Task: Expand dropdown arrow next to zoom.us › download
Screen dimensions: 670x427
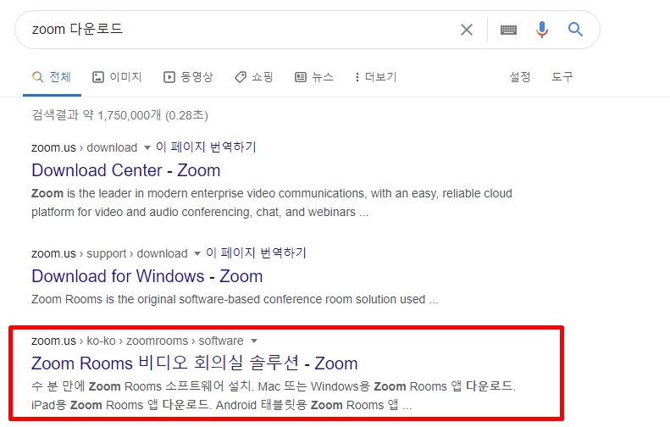Action: (x=147, y=148)
